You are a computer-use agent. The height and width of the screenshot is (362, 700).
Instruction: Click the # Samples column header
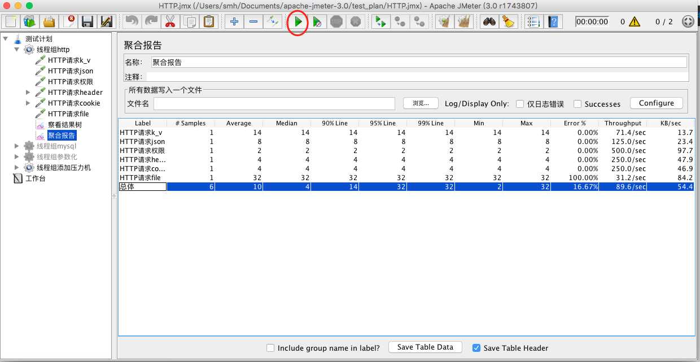(191, 123)
